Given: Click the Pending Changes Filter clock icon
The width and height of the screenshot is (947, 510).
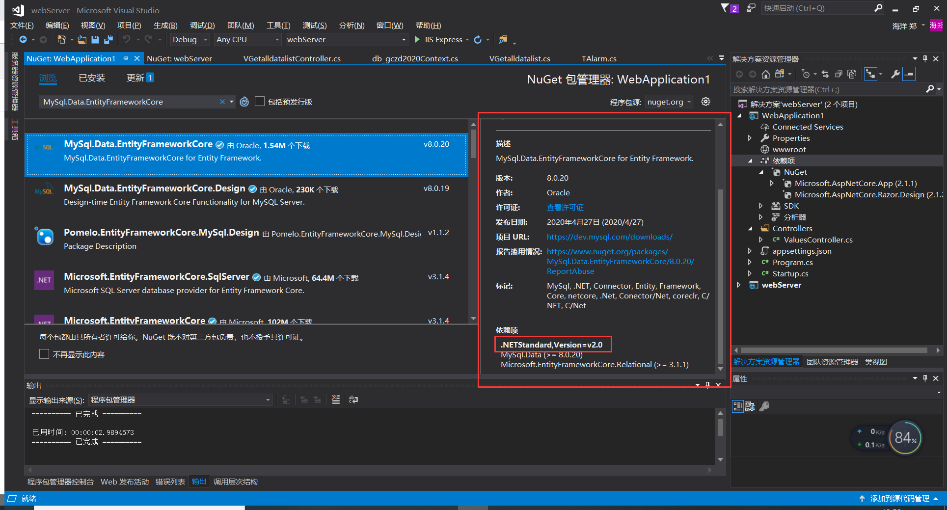Looking at the screenshot, I should (806, 74).
